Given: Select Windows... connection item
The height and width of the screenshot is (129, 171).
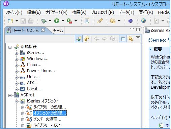Looking at the screenshot, I should point(38,59).
